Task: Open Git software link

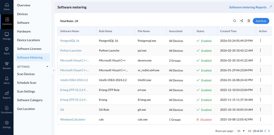Action: (x=62, y=110)
